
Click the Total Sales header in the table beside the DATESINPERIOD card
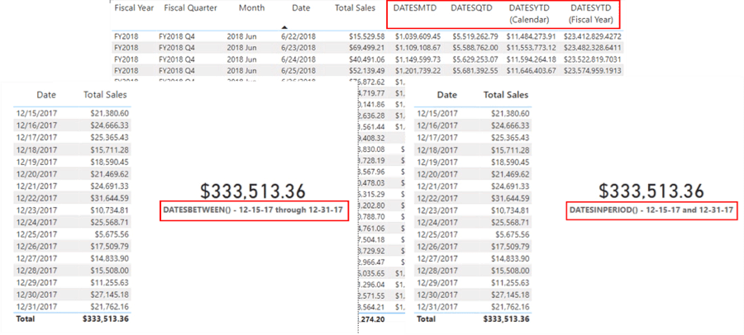pos(506,95)
